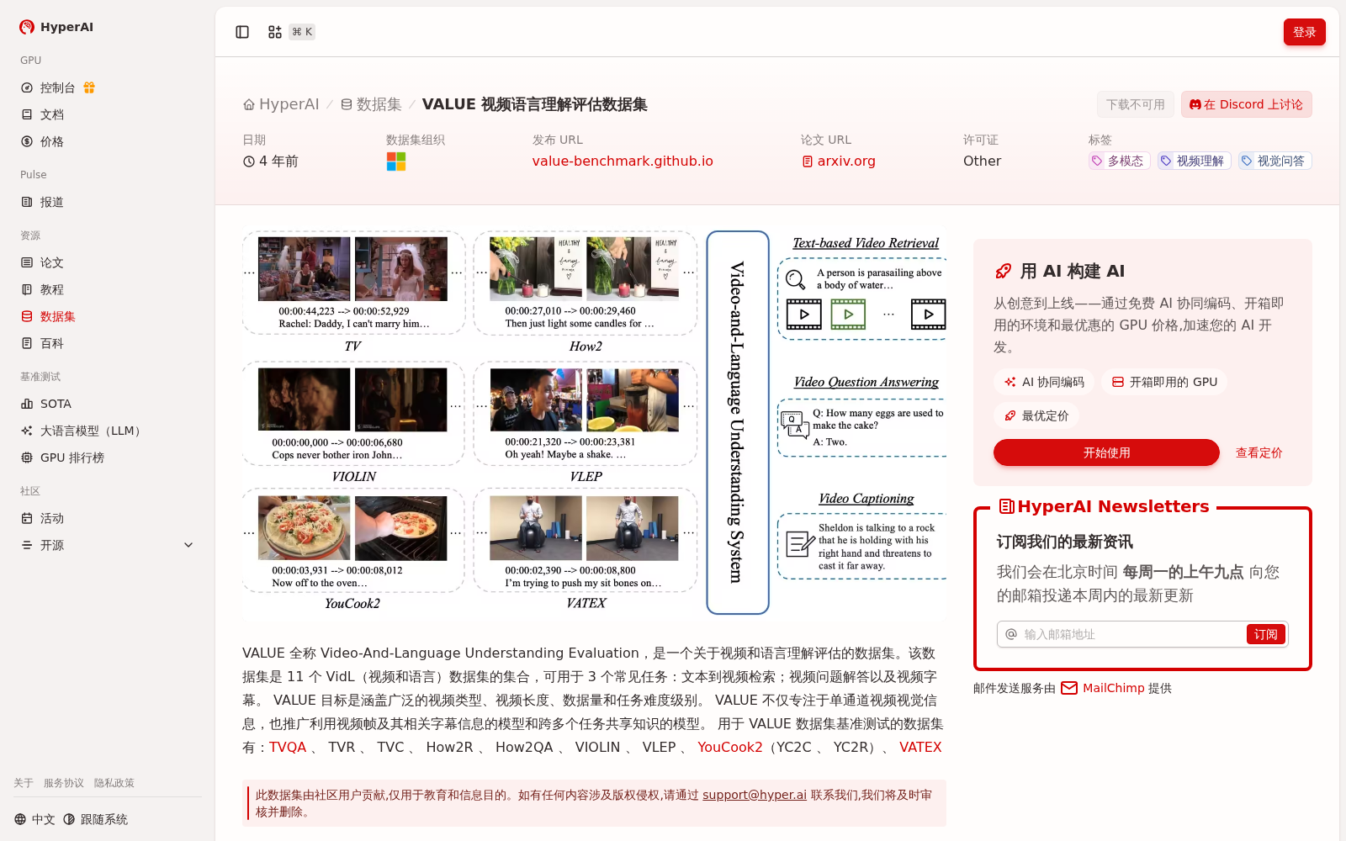1346x841 pixels.
Task: Open value-benchmark.github.io link
Action: 623,161
